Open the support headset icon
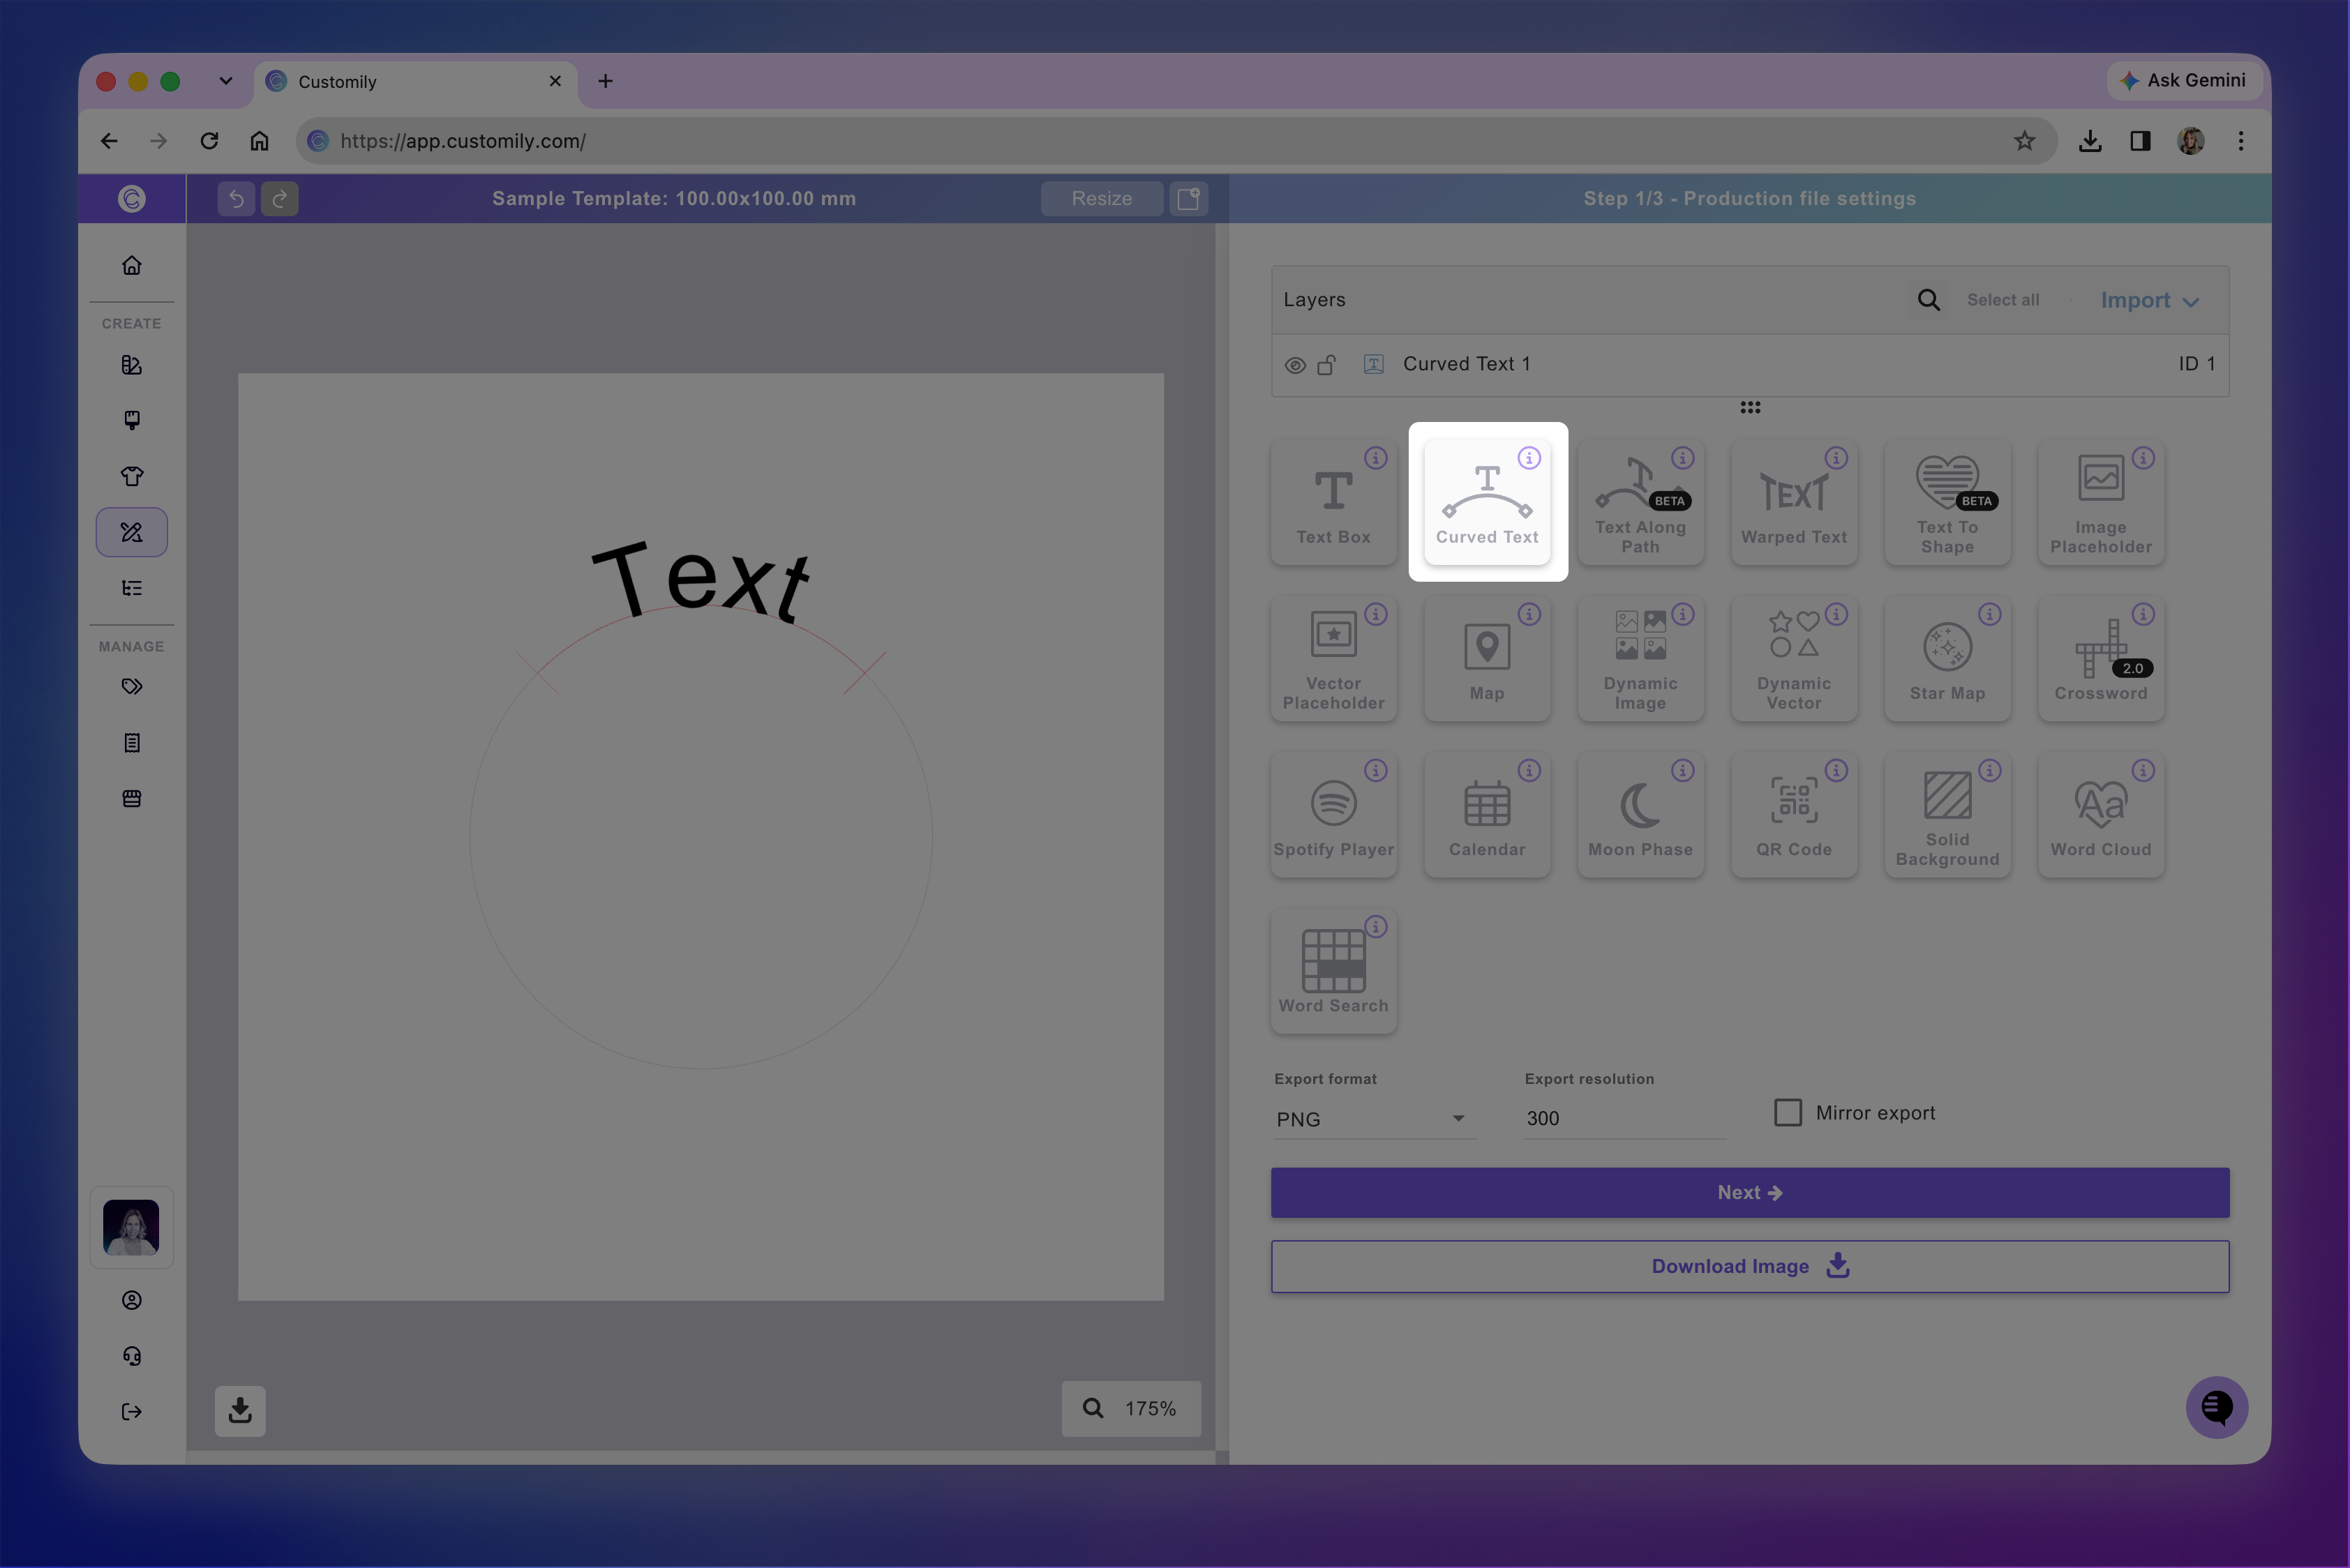The height and width of the screenshot is (1568, 2350). click(x=132, y=1355)
